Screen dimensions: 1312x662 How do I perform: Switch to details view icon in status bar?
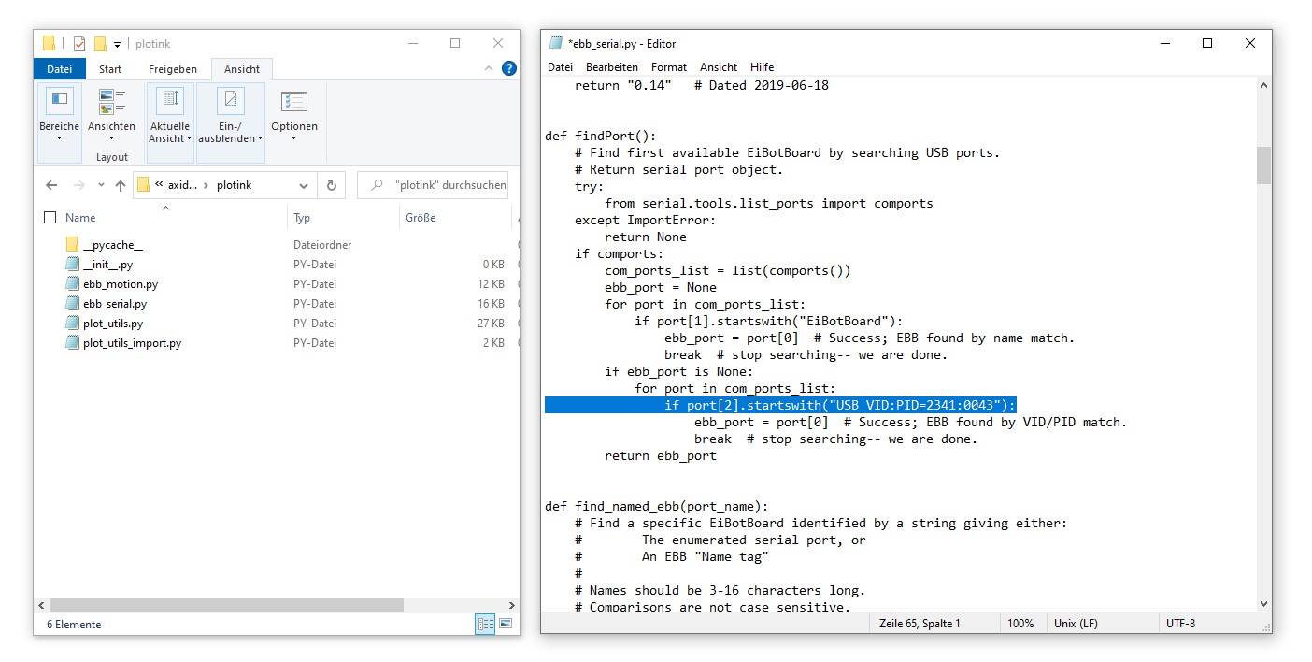485,624
